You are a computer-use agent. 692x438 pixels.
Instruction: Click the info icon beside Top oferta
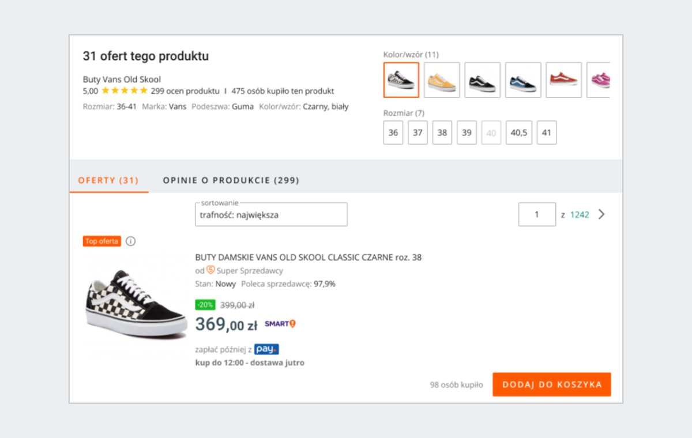point(131,241)
